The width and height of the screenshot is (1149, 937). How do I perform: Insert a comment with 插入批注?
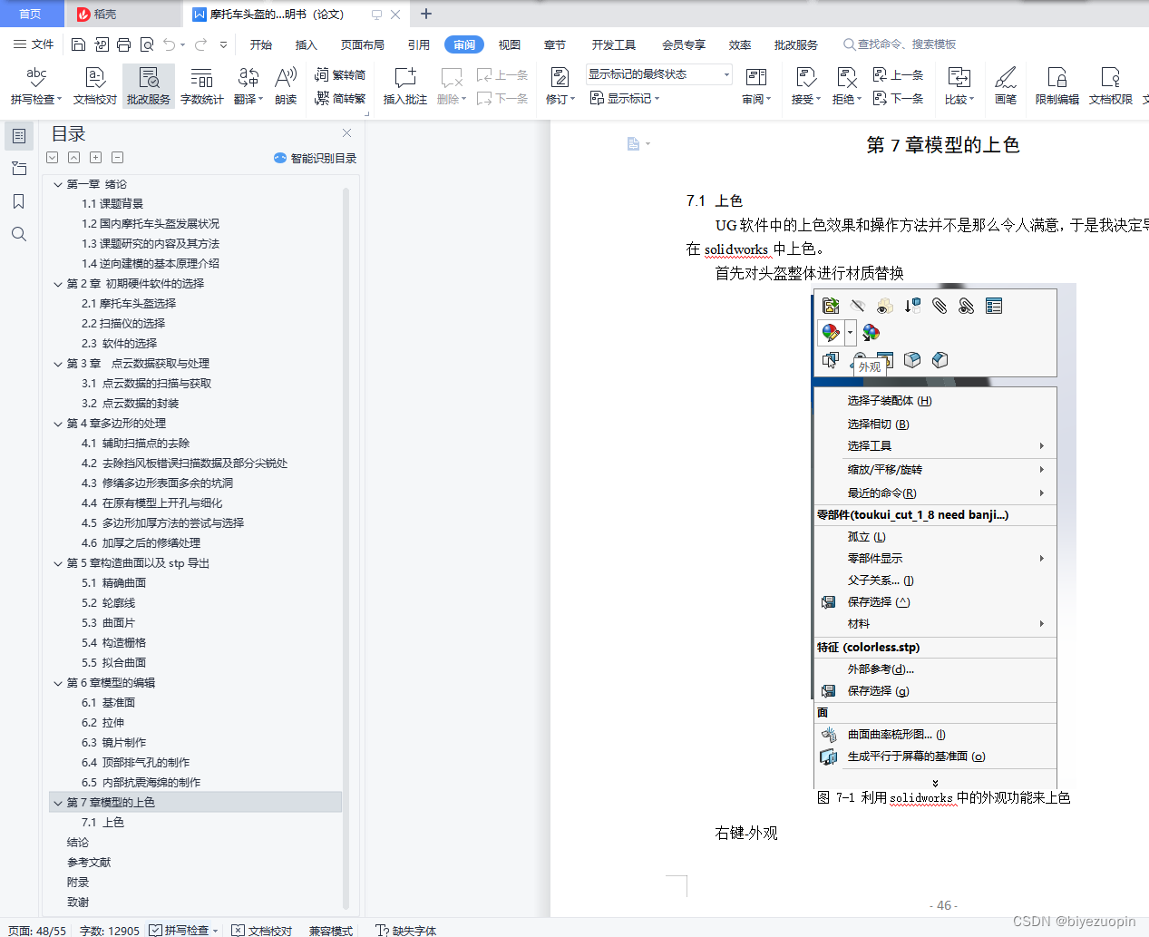[x=403, y=85]
